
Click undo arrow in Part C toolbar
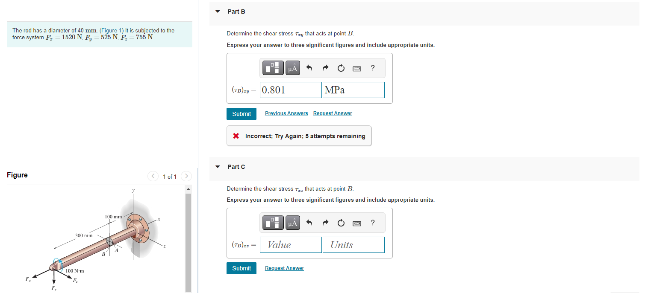(310, 223)
